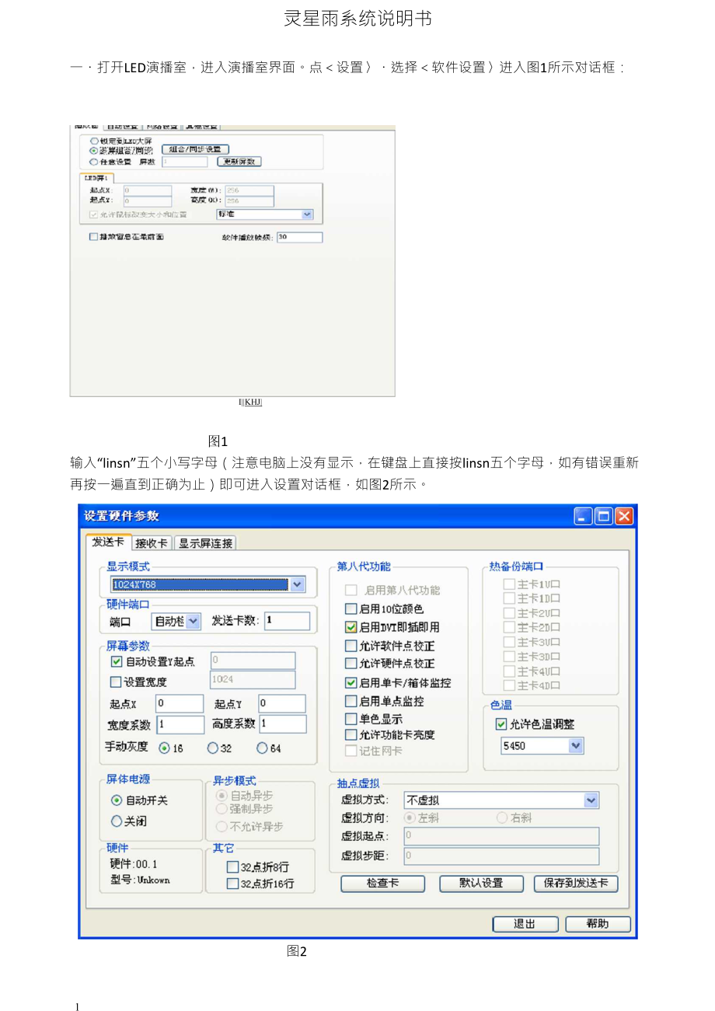
Task: Click the 保存到发送卡 button
Action: (576, 884)
